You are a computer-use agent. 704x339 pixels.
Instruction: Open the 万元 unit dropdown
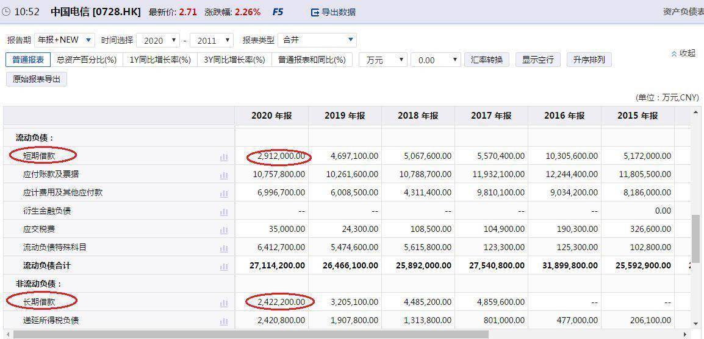click(x=383, y=60)
